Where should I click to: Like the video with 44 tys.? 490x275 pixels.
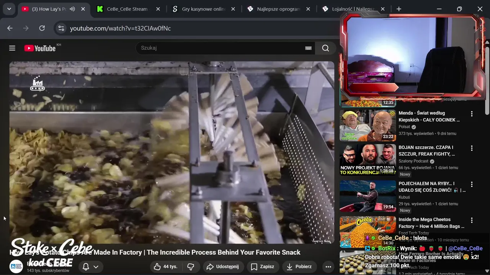pyautogui.click(x=166, y=267)
